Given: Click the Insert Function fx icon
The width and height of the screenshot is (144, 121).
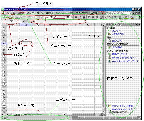Looking at the screenshot, I should pos(34,21).
